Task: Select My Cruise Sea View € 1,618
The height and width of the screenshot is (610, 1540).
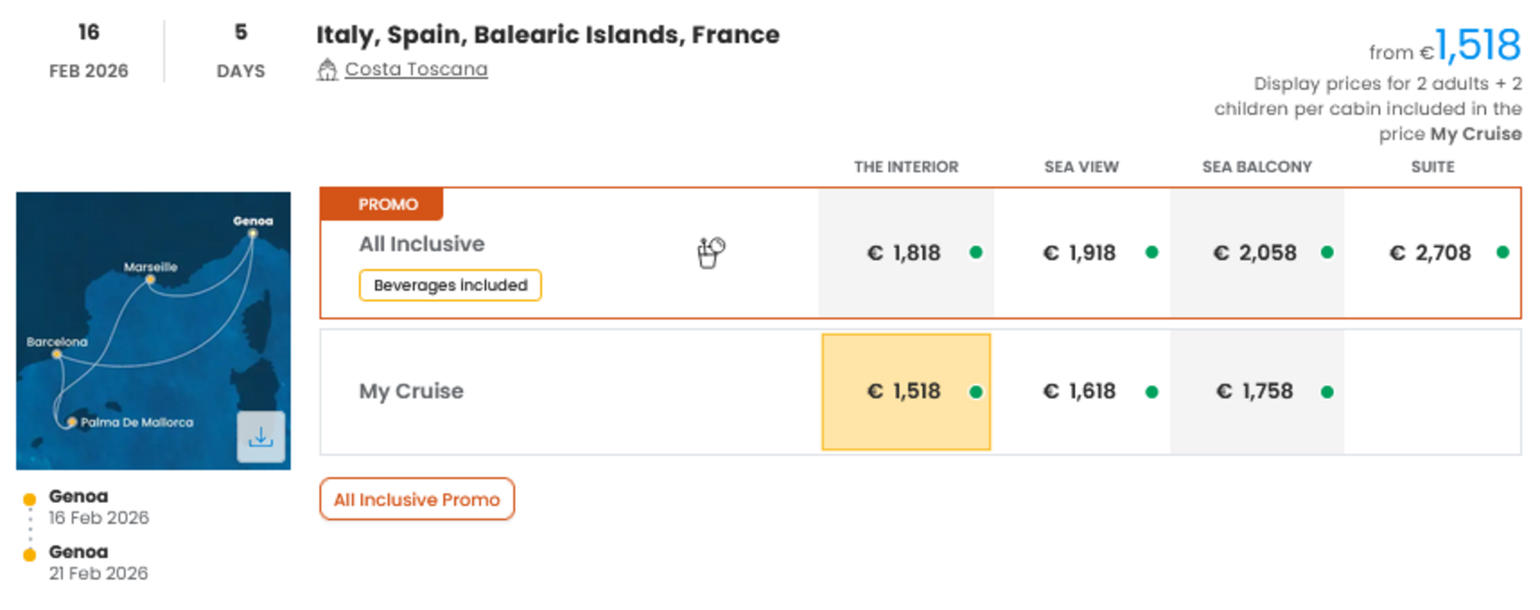Action: point(1080,391)
